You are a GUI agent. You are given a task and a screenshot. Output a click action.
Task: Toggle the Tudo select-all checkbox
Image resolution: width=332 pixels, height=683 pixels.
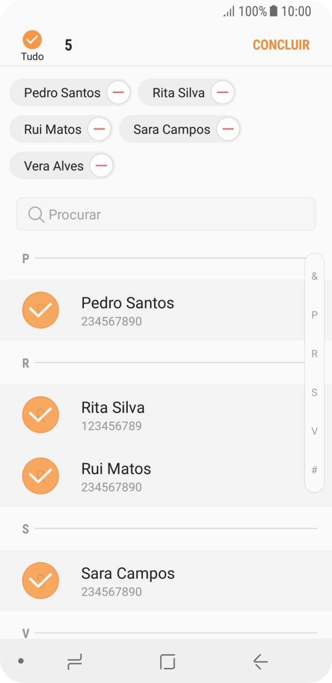(x=31, y=39)
